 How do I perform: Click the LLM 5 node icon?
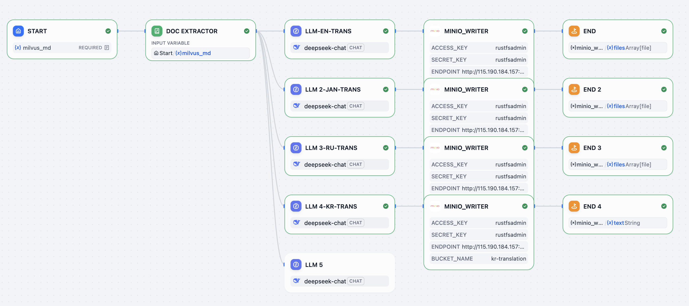tap(296, 265)
